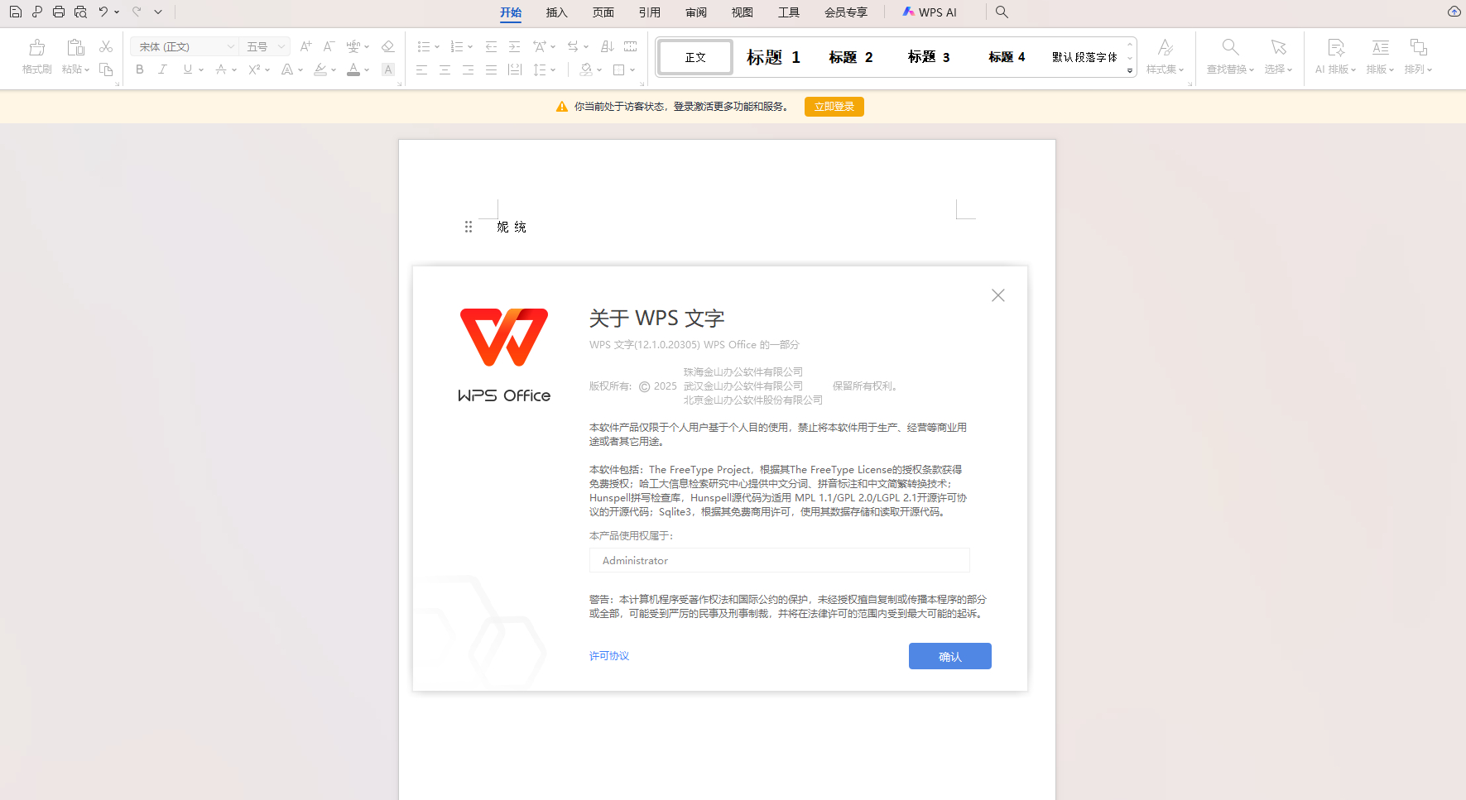
Task: Click the Clear Formatting eraser icon
Action: 387,46
